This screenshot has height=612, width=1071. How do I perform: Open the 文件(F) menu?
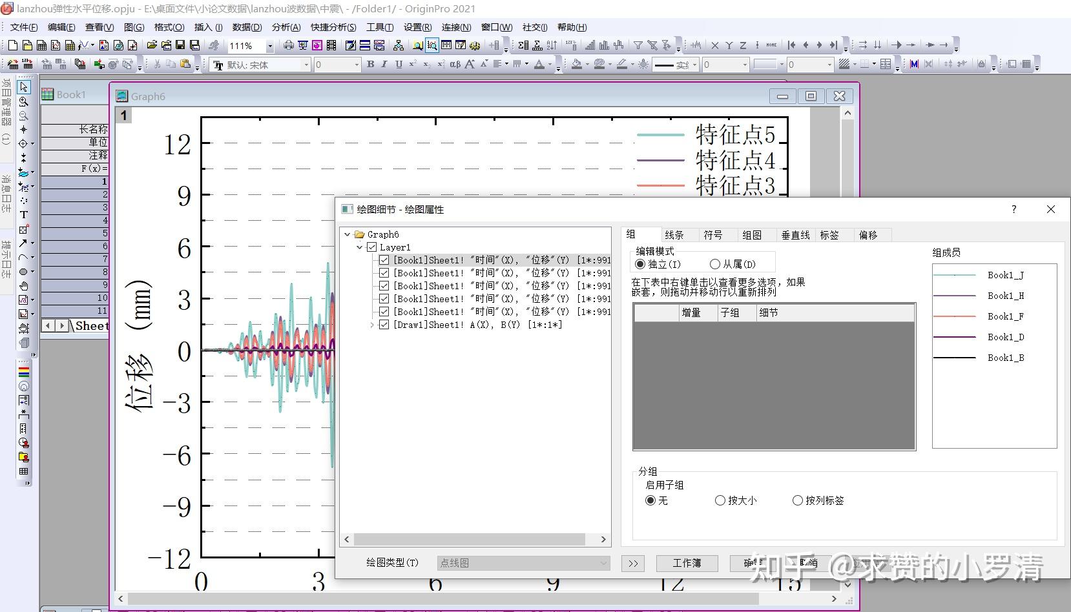tap(24, 27)
